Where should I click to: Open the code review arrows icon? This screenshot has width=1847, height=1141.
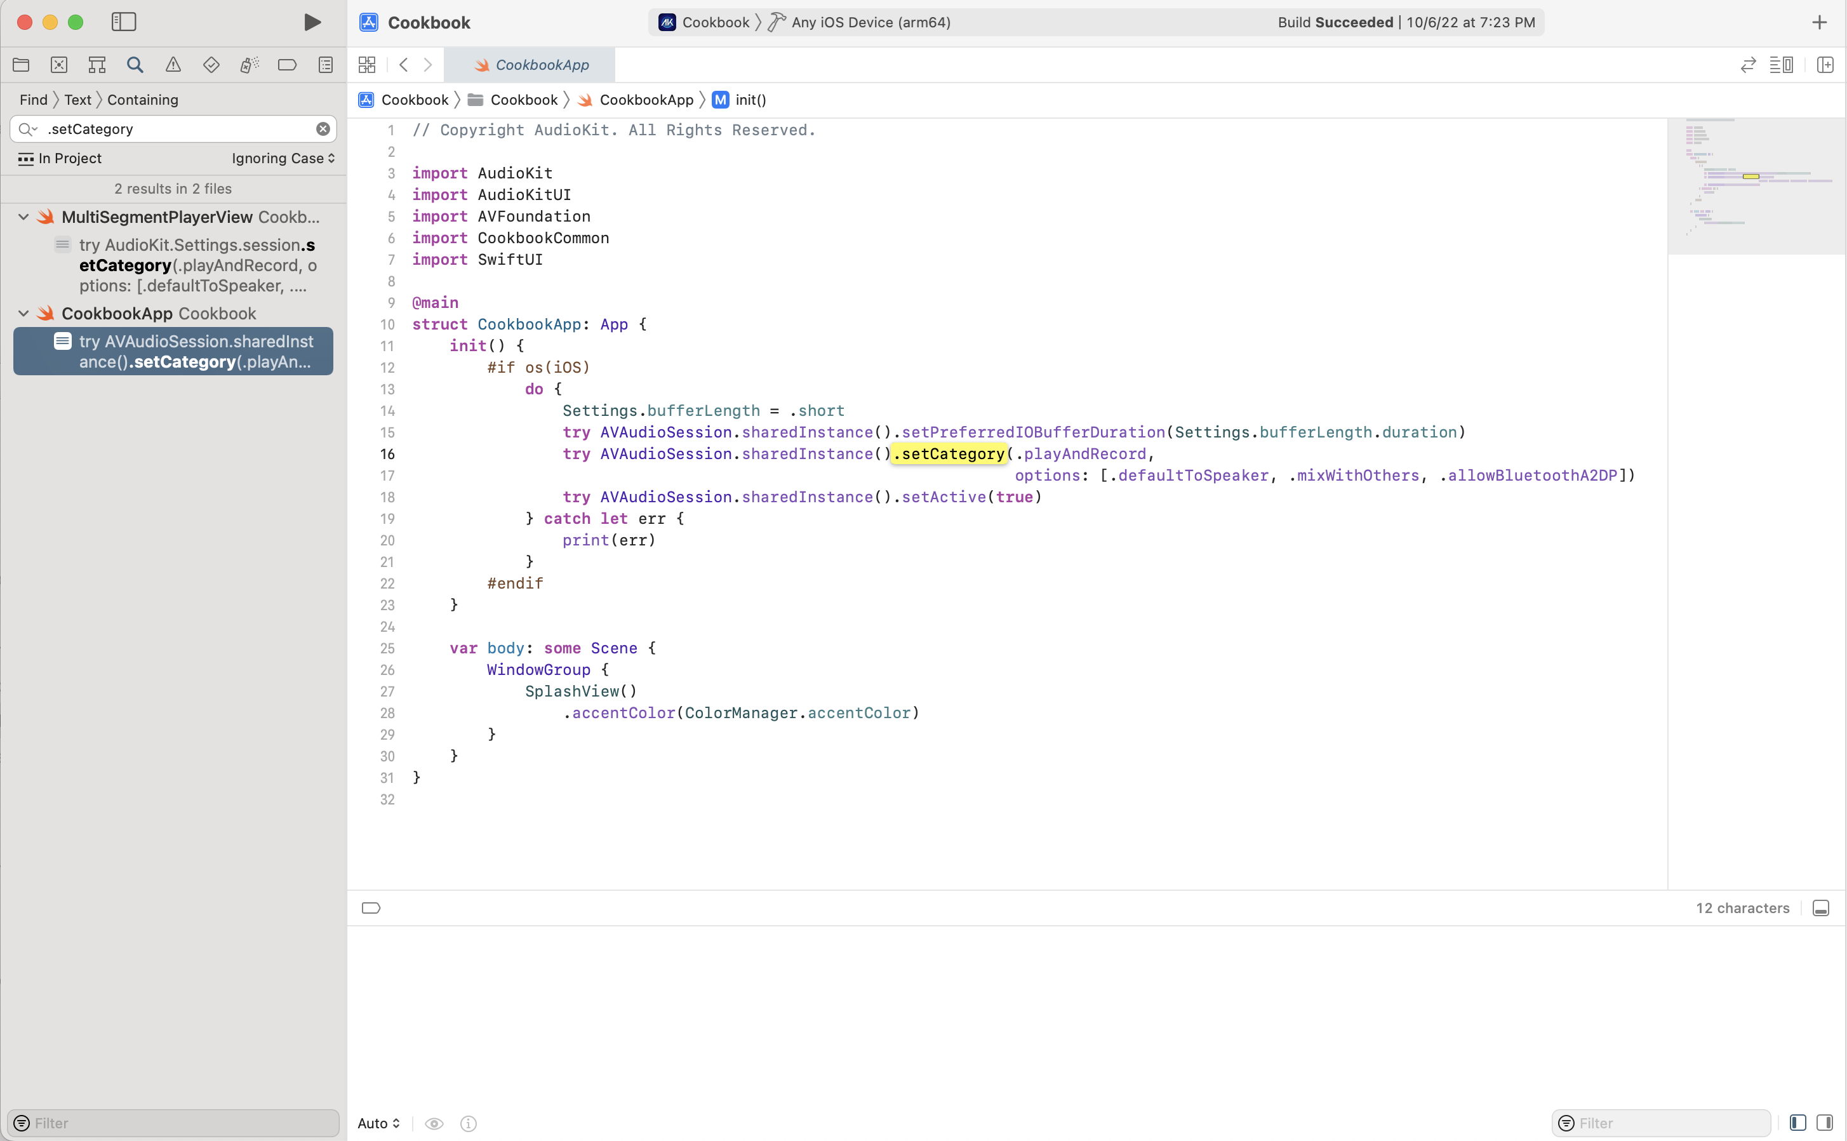1747,65
